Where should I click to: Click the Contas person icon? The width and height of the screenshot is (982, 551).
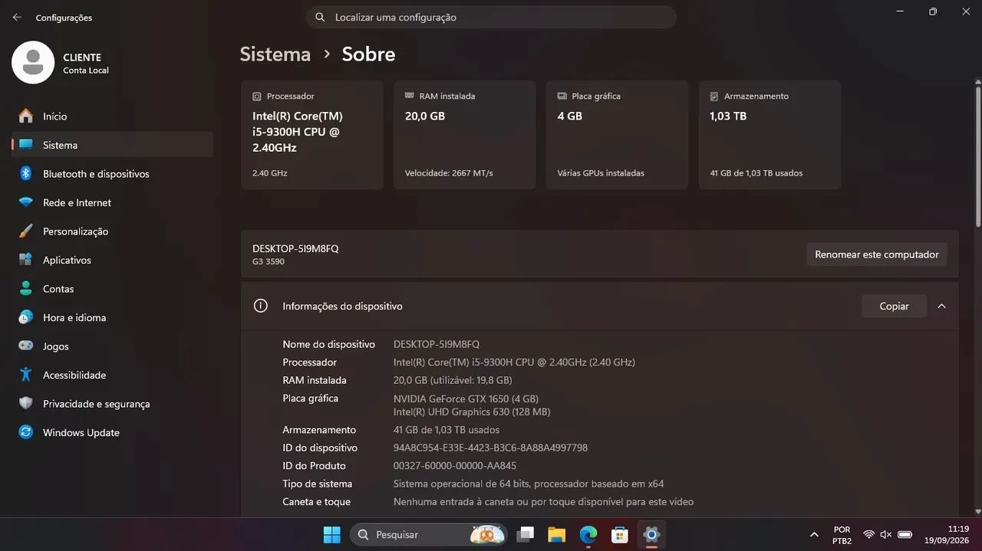26,288
